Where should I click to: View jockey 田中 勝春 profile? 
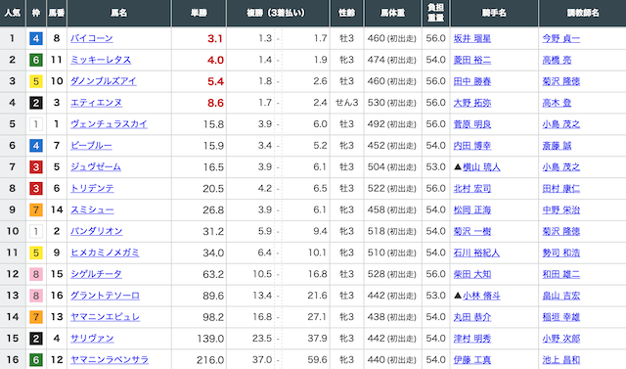point(472,81)
